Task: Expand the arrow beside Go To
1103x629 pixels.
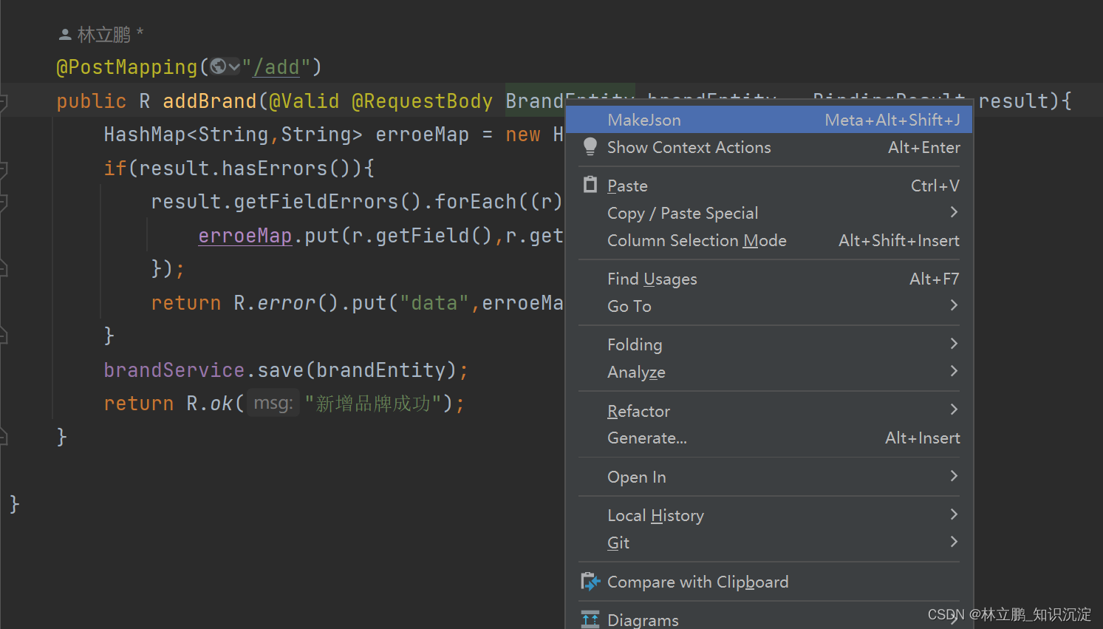Action: click(954, 305)
